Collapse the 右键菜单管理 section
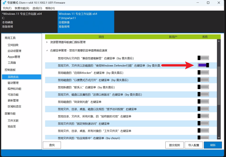The width and height of the screenshot is (226, 157). pyautogui.click(x=47, y=51)
